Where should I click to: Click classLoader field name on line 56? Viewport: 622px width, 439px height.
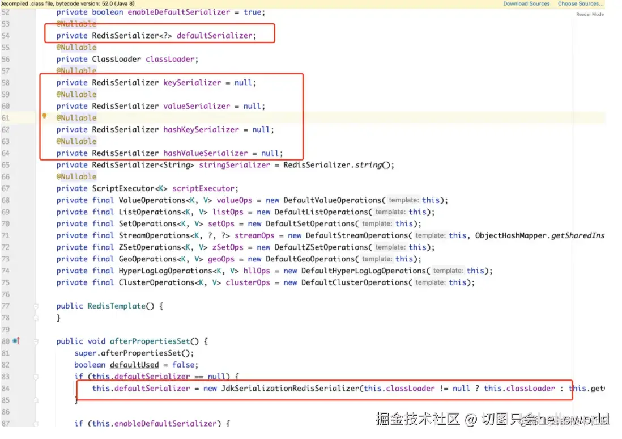170,59
